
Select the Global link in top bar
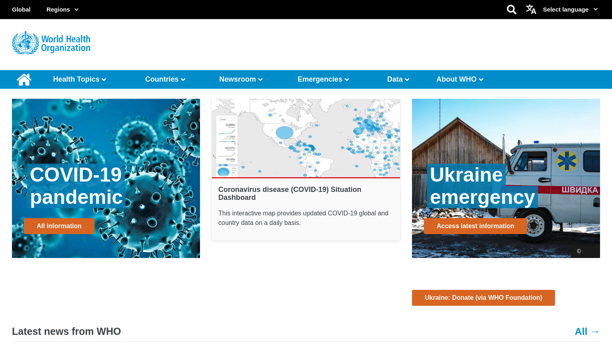[21, 10]
